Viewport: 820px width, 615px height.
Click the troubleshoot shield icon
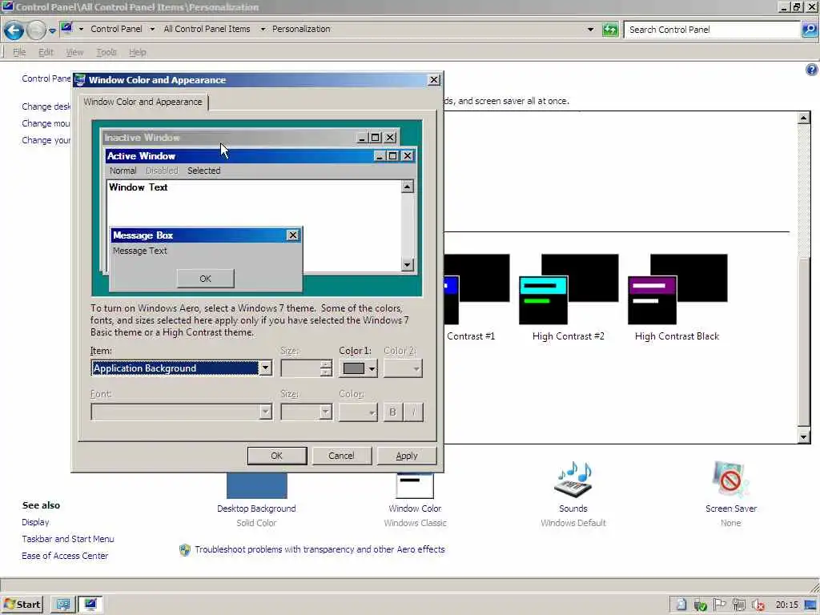click(185, 549)
